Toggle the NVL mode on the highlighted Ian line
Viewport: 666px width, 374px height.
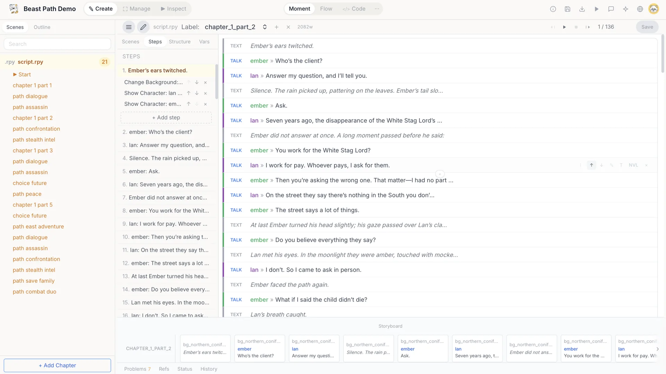633,165
